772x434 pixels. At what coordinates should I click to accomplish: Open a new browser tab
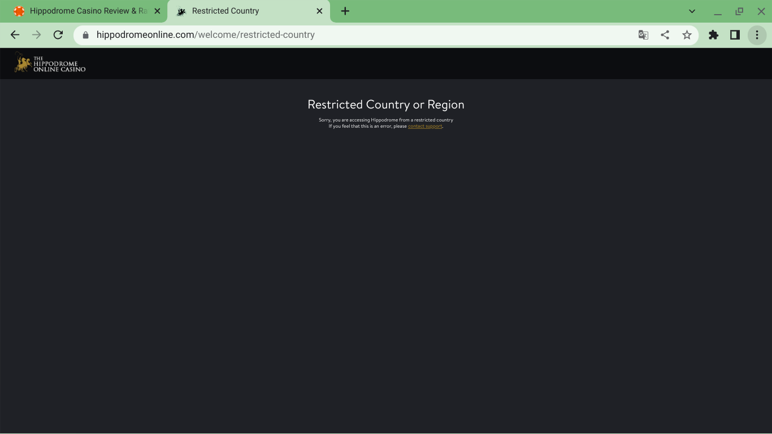click(345, 11)
